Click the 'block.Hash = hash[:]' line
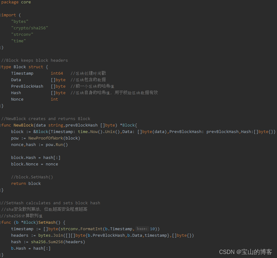277x258 pixels. click(x=36, y=158)
